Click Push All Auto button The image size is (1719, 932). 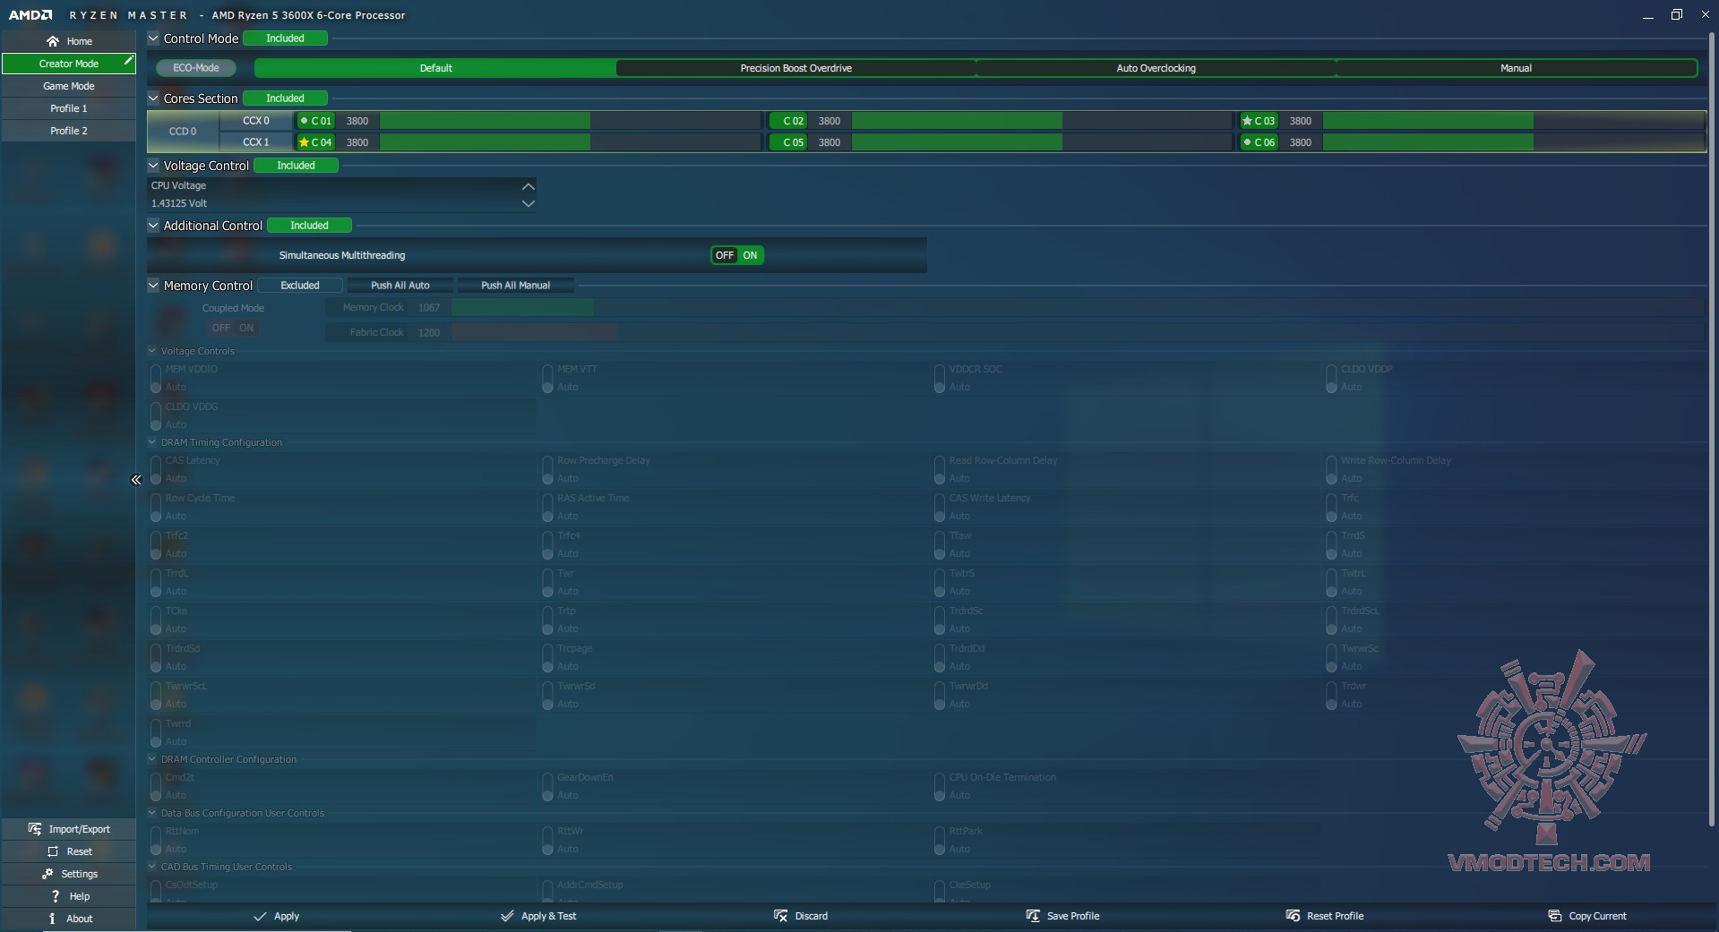pos(400,286)
